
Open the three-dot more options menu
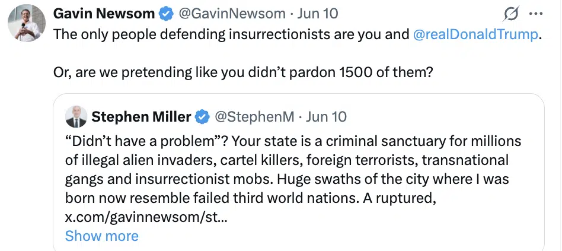pyautogui.click(x=536, y=14)
